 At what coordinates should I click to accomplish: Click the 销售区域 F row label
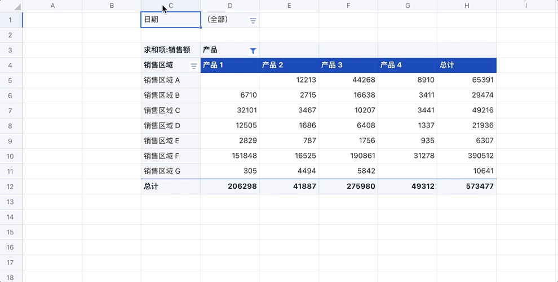point(171,156)
